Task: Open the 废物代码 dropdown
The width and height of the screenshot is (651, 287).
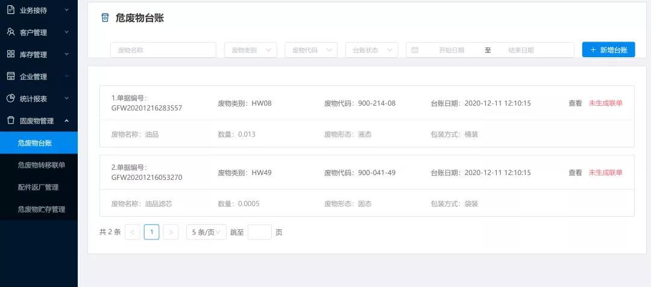Action: click(311, 50)
